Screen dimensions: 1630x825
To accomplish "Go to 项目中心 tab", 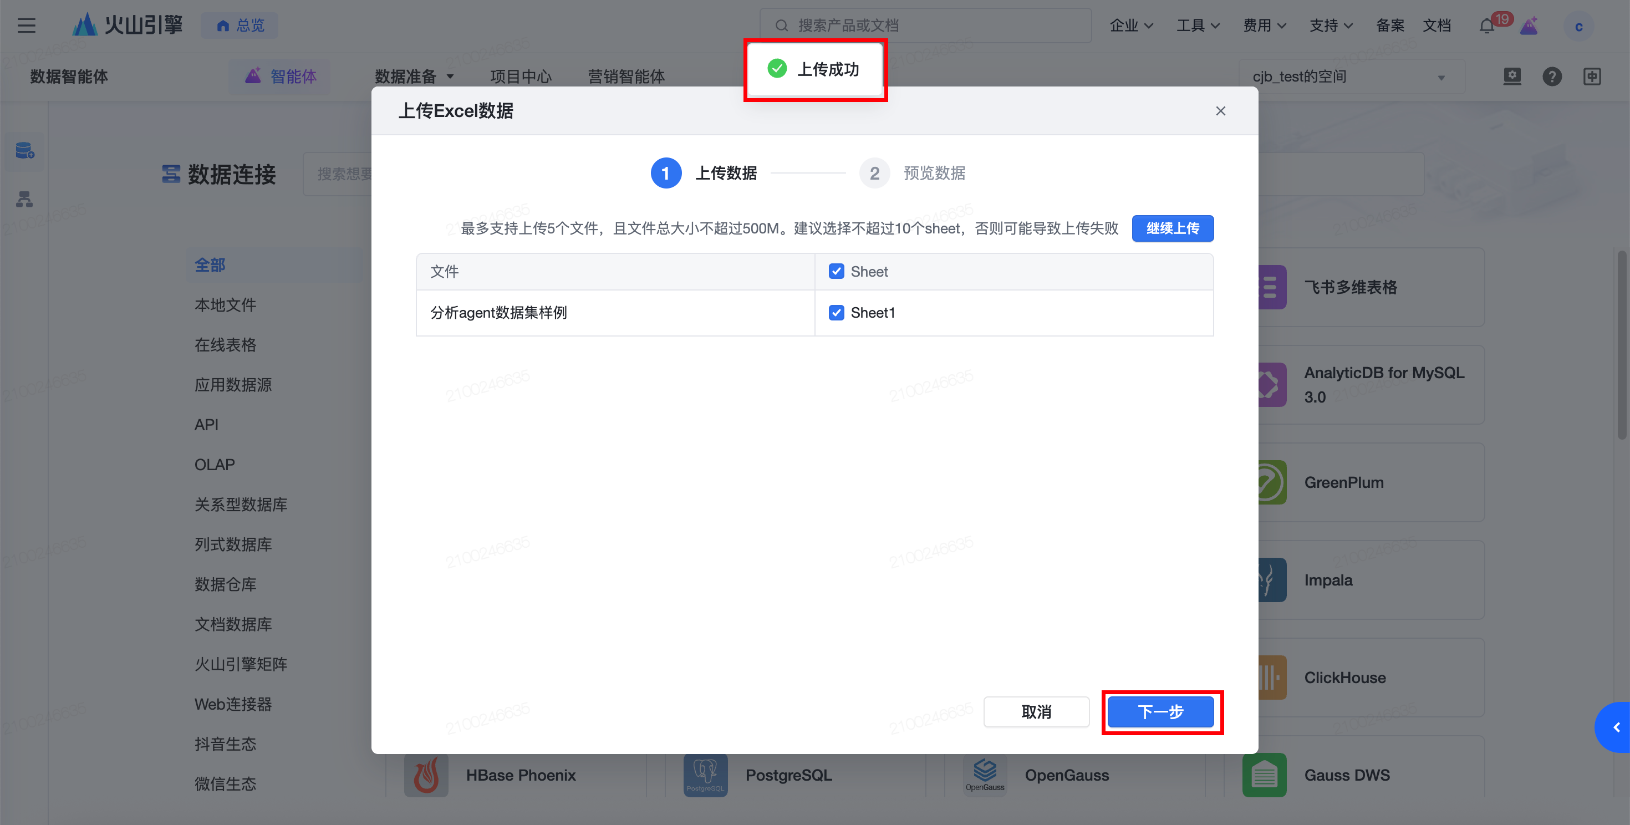I will [520, 77].
